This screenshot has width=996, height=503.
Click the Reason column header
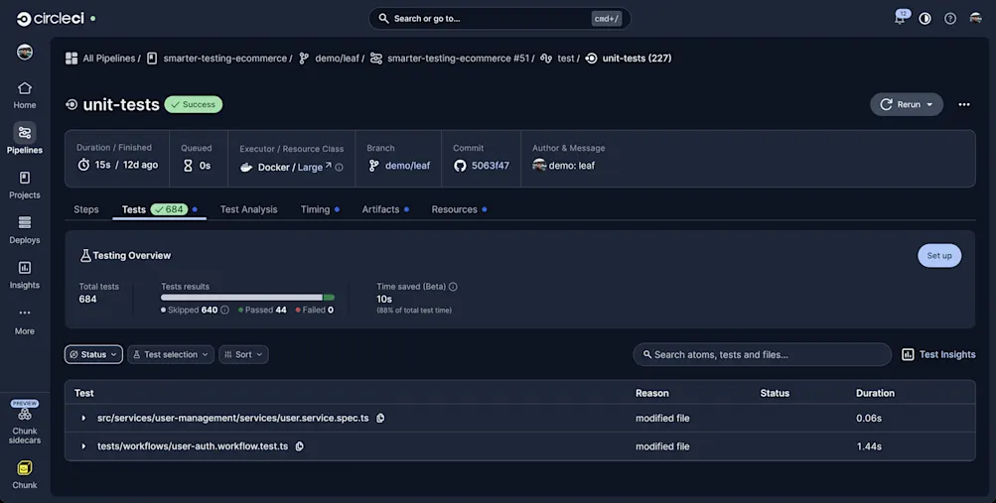(652, 393)
